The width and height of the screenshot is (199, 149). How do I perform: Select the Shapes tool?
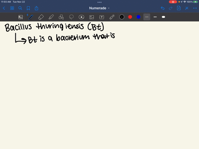click(61, 17)
